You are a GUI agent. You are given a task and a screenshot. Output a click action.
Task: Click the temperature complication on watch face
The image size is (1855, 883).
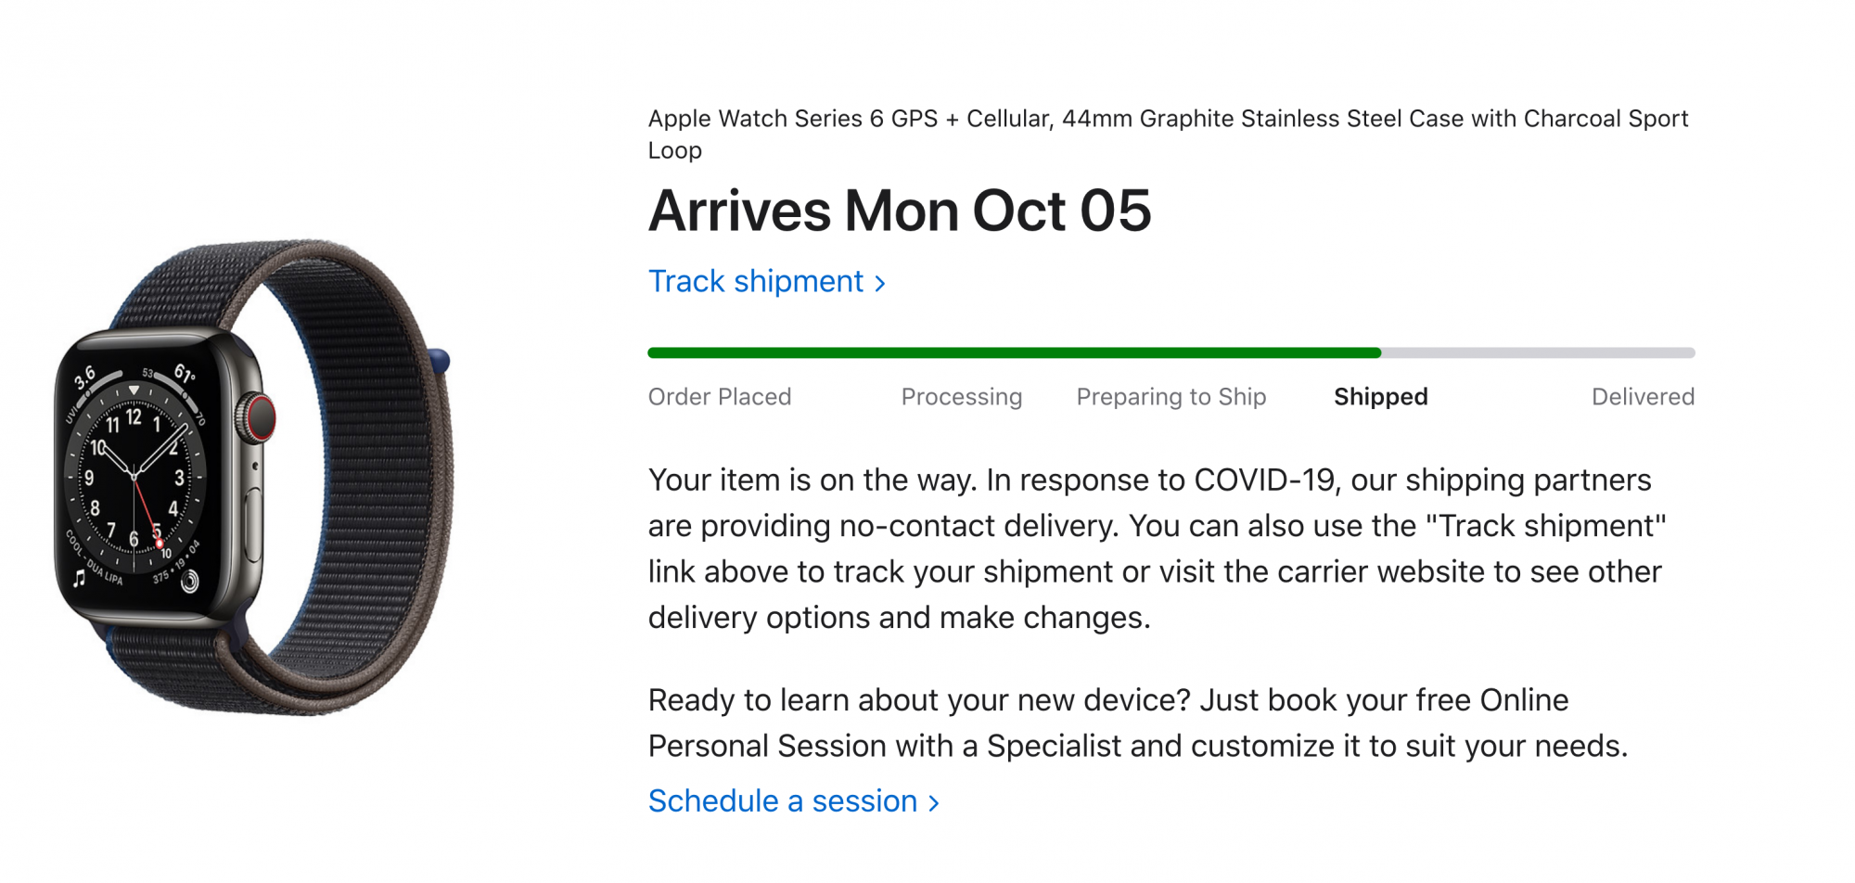184,374
